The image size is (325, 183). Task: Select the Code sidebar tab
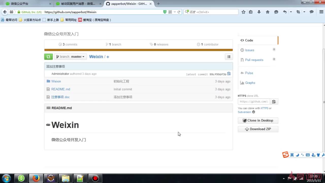coord(258,40)
